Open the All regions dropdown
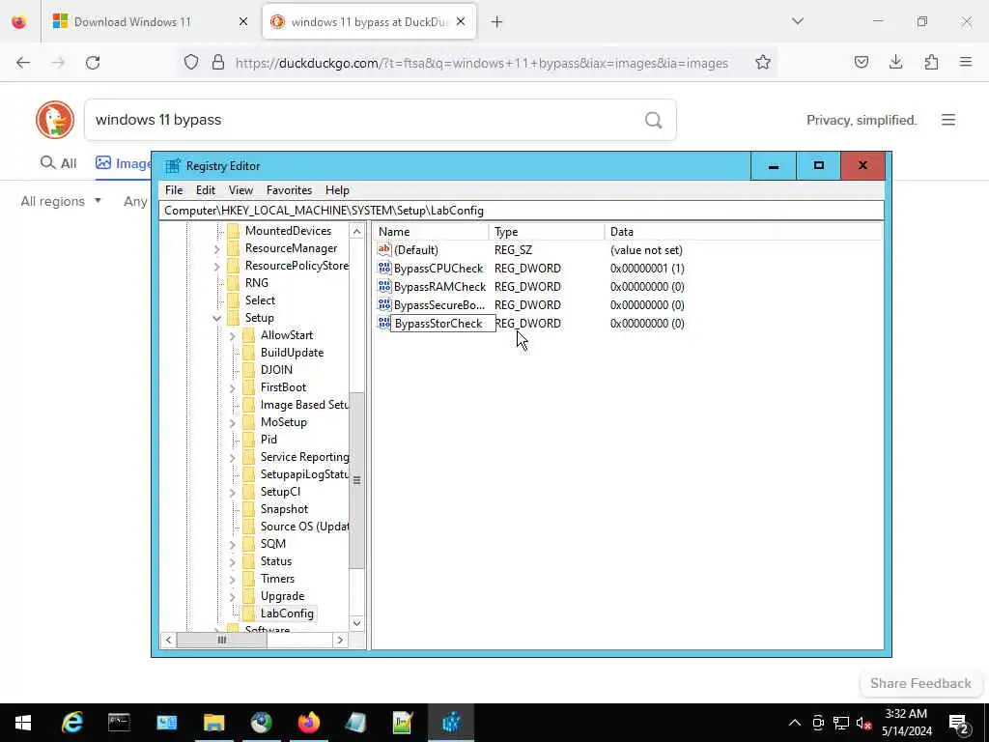The image size is (989, 742). pyautogui.click(x=61, y=201)
